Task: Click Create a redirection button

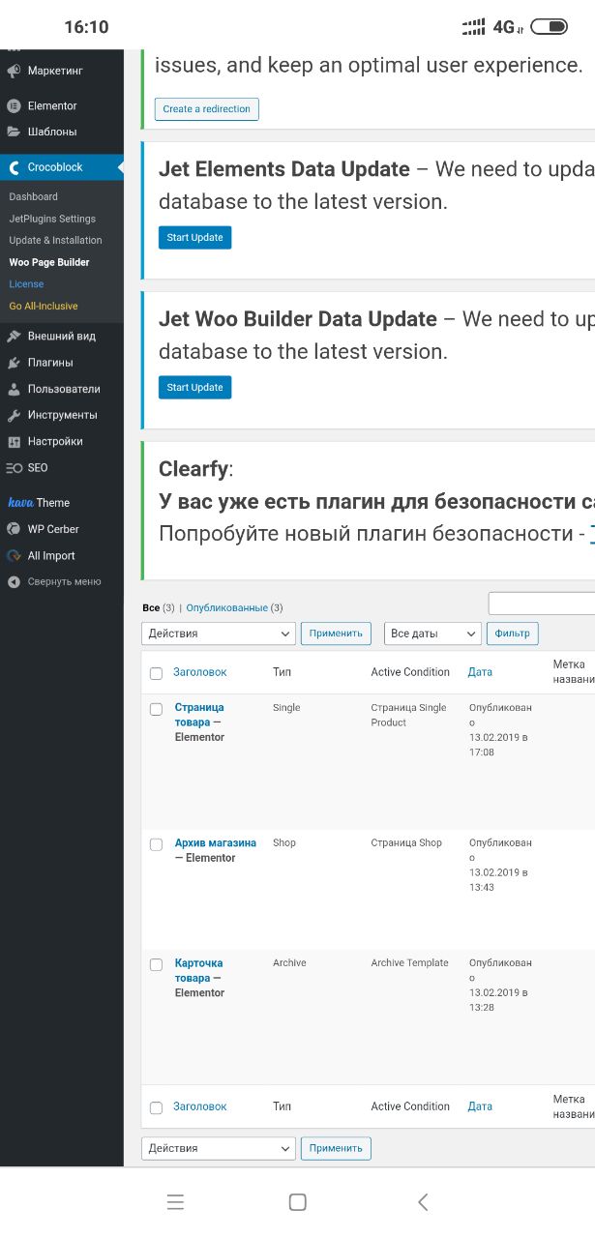Action: point(207,109)
